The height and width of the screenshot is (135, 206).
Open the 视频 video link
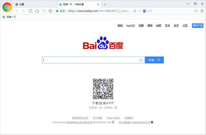pyautogui.click(x=150, y=25)
